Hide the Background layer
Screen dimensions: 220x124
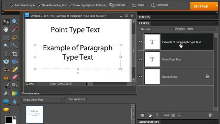point(141,76)
